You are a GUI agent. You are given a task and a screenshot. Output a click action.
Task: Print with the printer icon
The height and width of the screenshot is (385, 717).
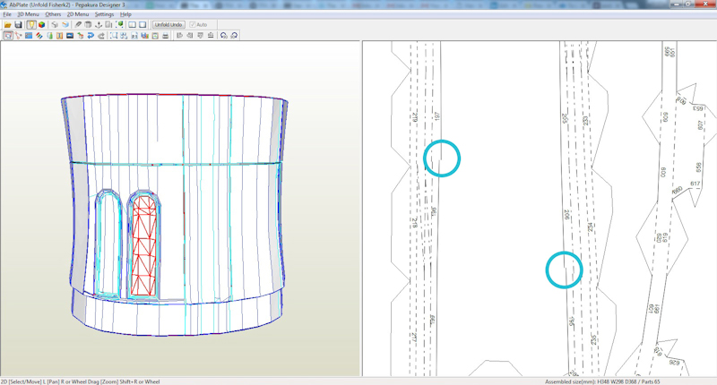[166, 36]
